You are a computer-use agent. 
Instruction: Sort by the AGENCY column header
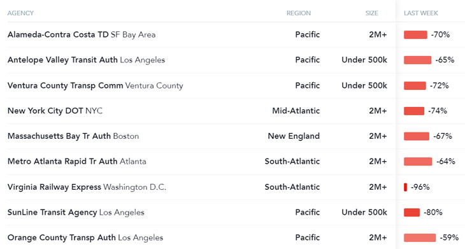(x=20, y=13)
